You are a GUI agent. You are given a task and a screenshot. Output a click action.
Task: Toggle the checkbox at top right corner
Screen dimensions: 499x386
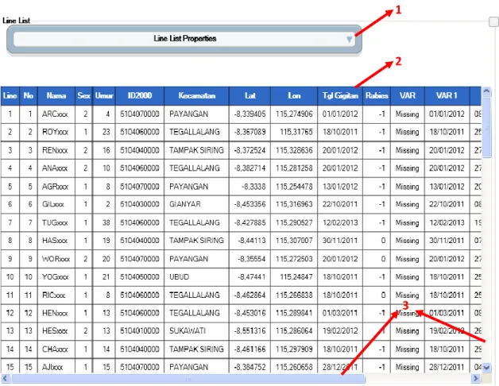click(493, 21)
